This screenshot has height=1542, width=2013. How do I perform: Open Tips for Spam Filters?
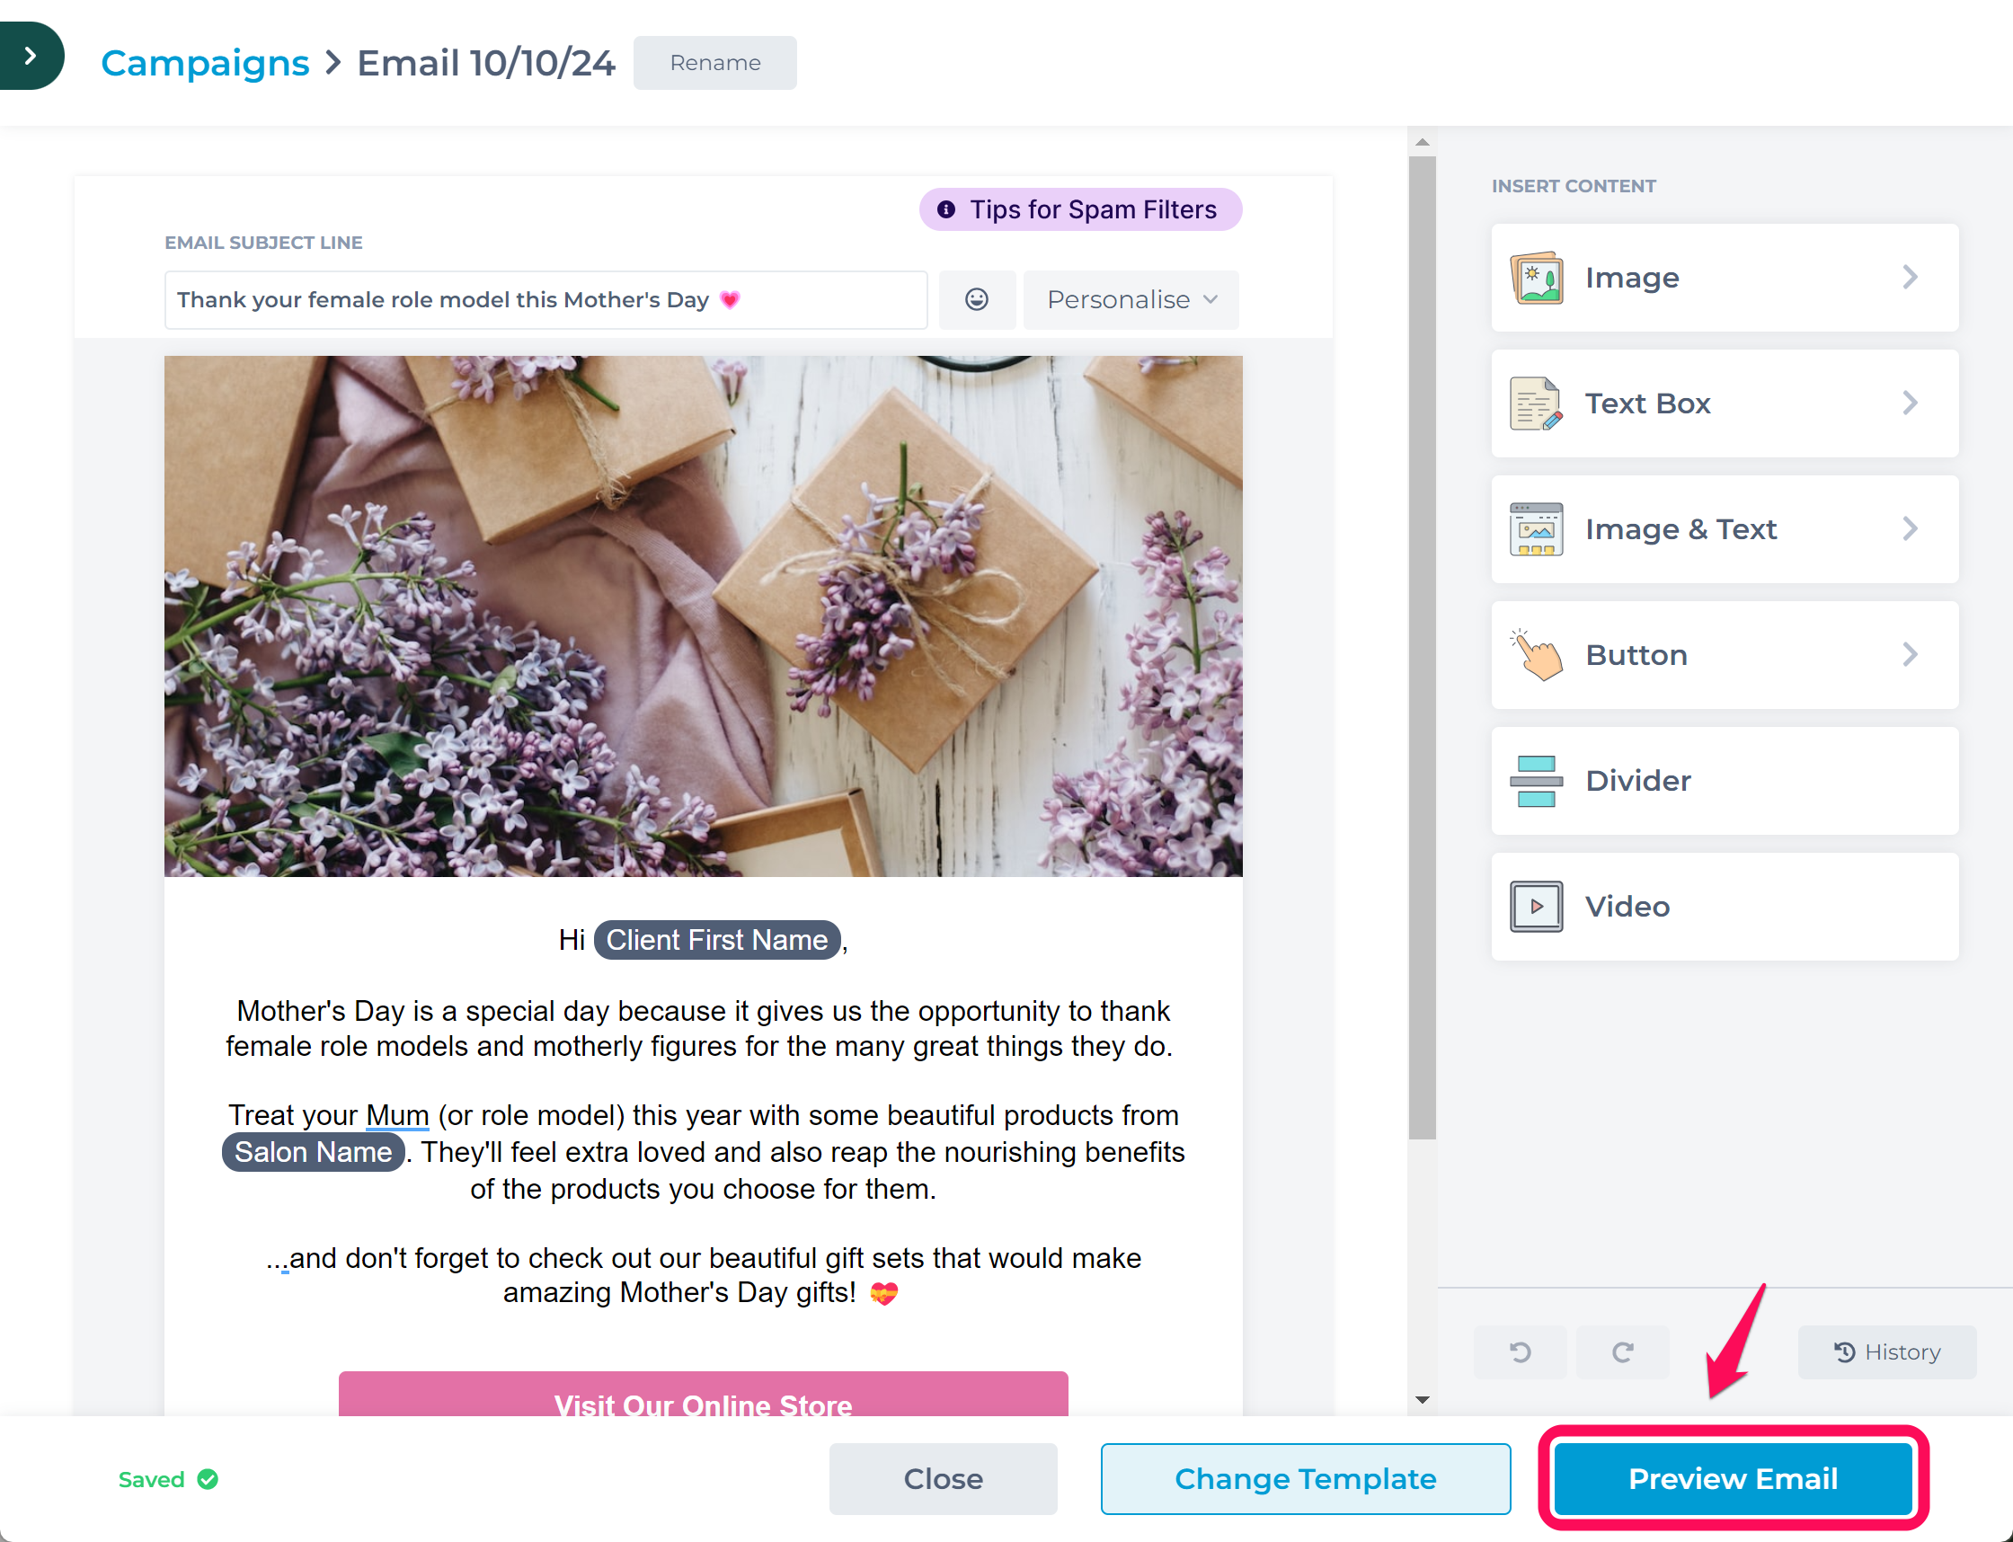[x=1080, y=209]
